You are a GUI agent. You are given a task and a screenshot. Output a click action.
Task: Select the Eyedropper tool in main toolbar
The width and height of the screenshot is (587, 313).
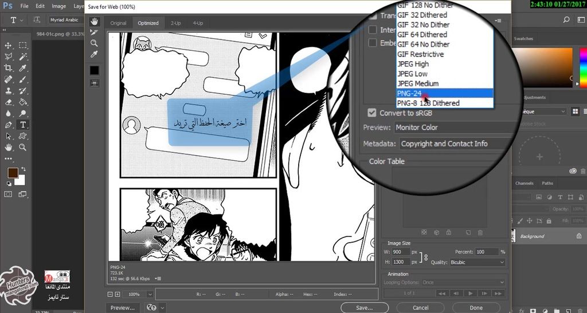pos(23,68)
